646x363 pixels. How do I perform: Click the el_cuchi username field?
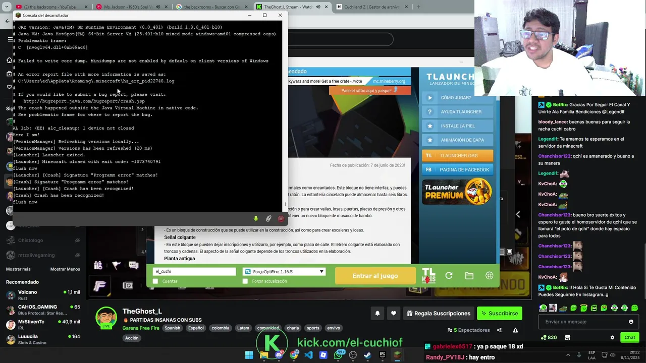pyautogui.click(x=194, y=272)
